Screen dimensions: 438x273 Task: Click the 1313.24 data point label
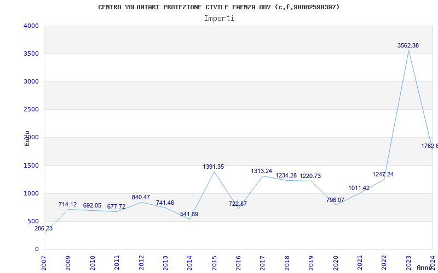coord(262,171)
